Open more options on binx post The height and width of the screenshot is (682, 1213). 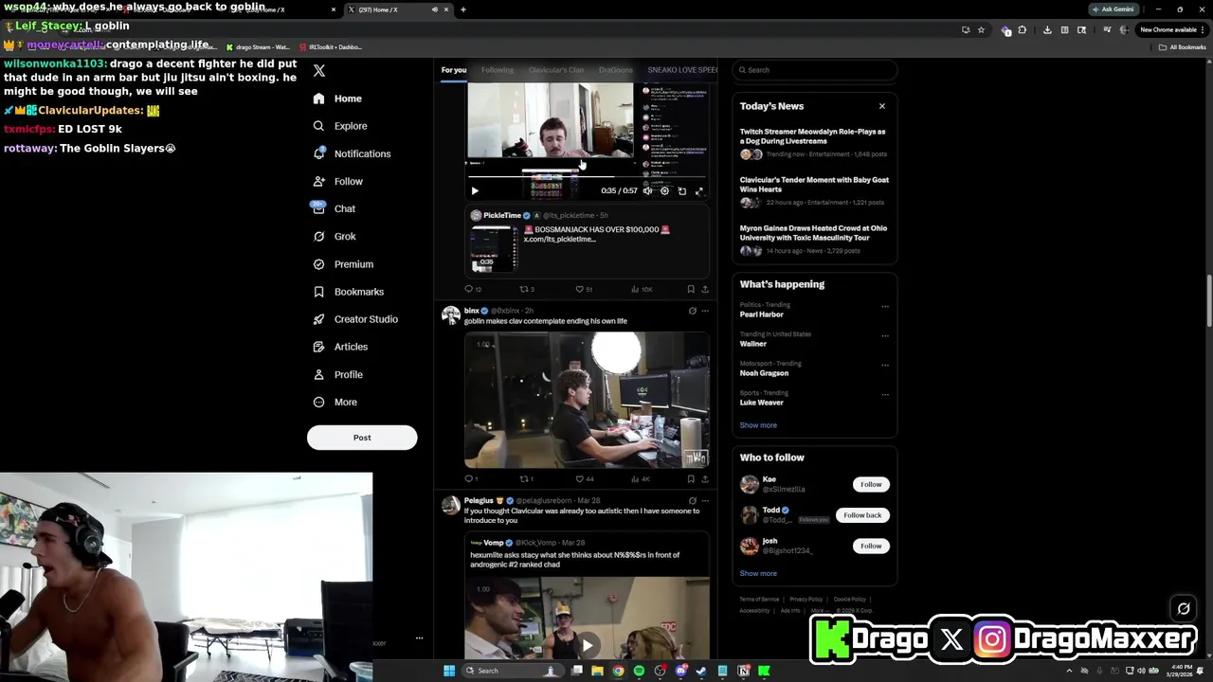704,311
